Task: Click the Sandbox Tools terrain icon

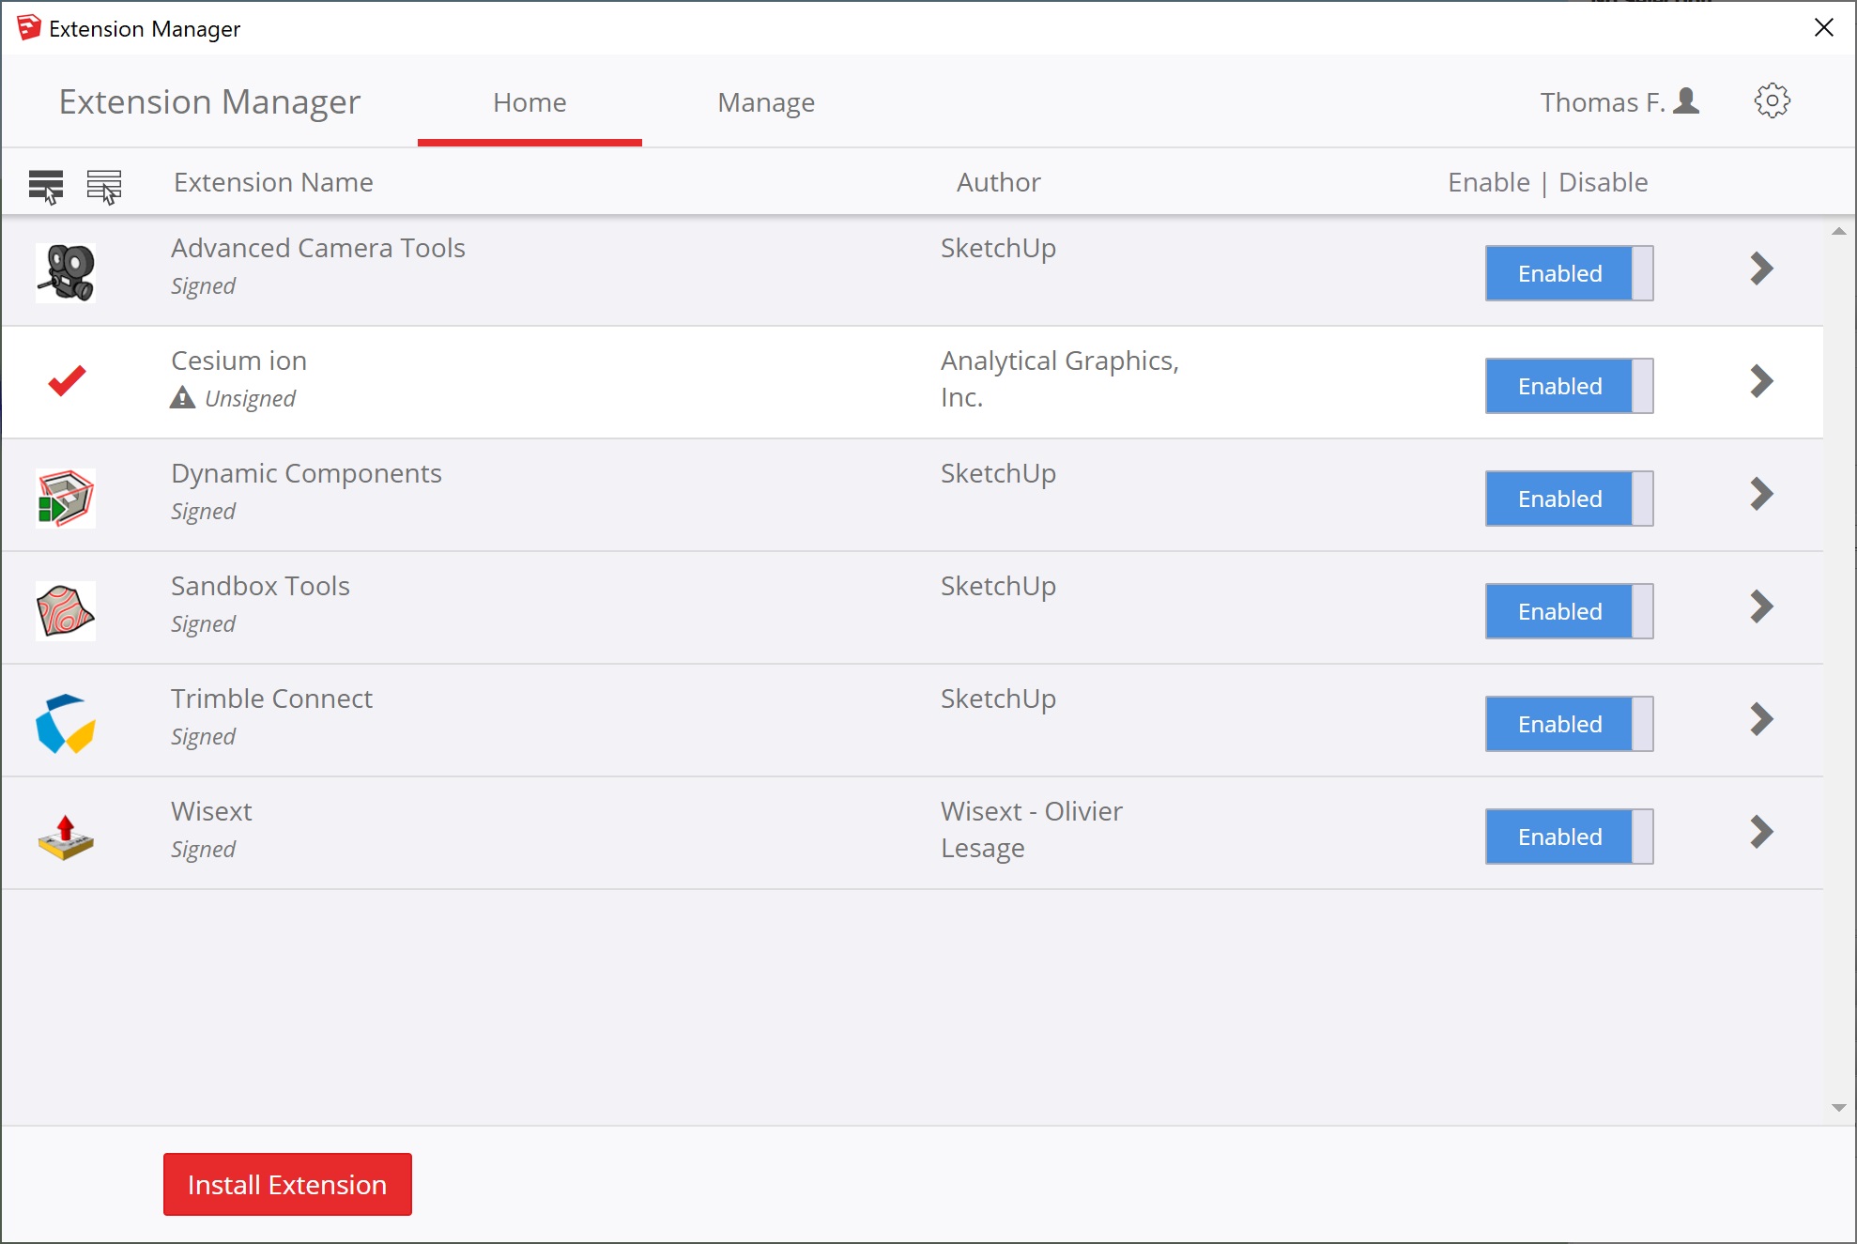Action: tap(66, 610)
